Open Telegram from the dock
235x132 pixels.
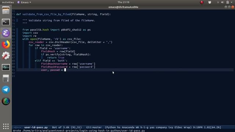[x=6, y=89]
